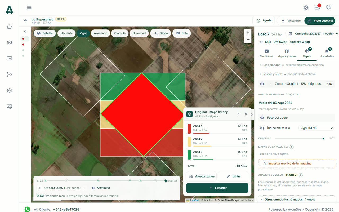Image resolution: width=339 pixels, height=212 pixels.
Task: Toggle visibility of Zonas Original layer
Action: [262, 84]
